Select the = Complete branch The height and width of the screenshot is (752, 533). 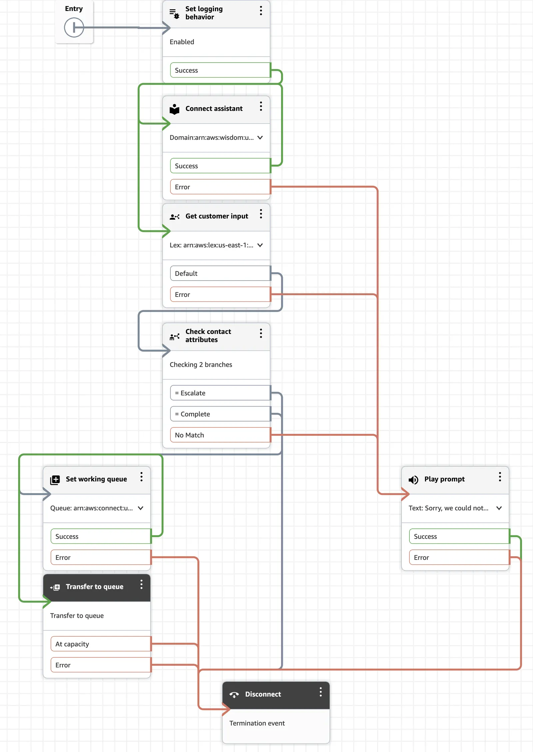pyautogui.click(x=221, y=414)
